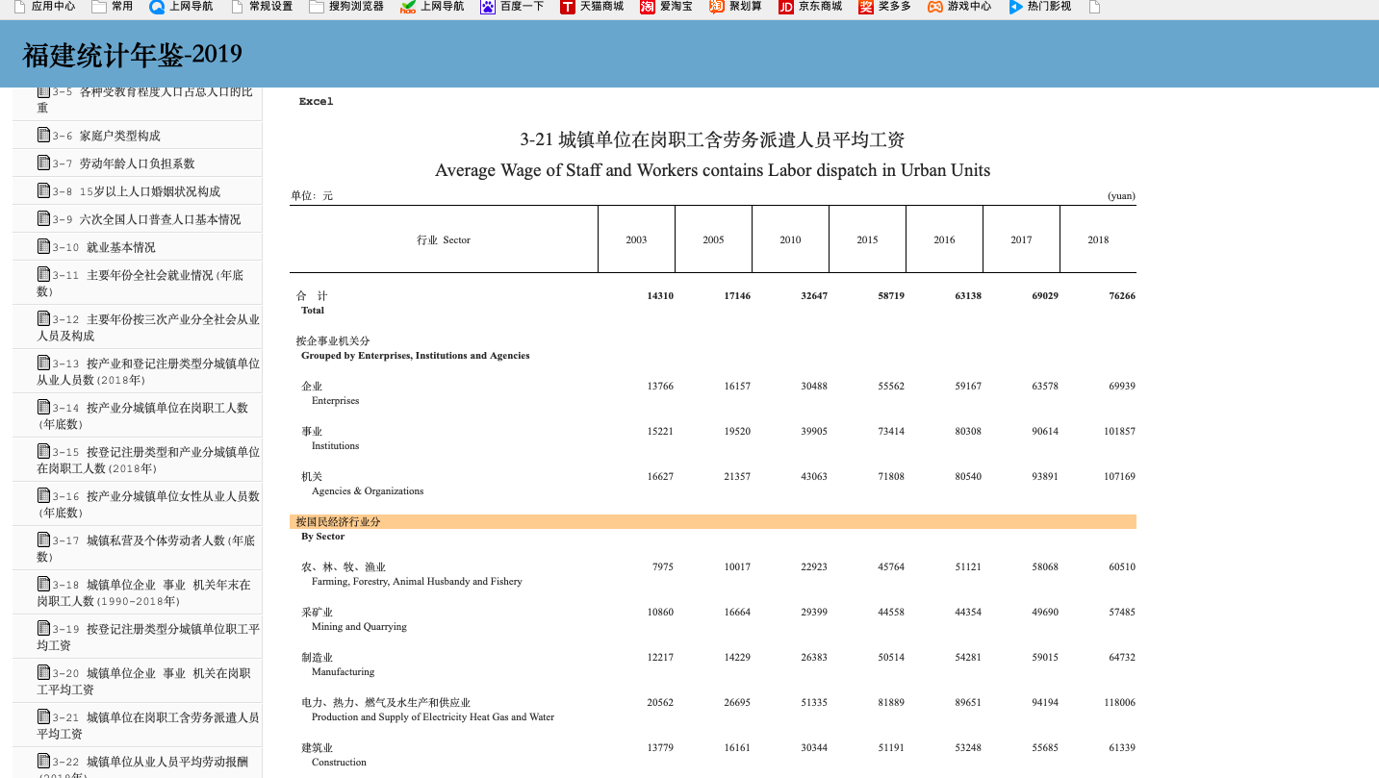Click the 企业 Enterprises row label
Image resolution: width=1379 pixels, height=778 pixels.
point(330,393)
